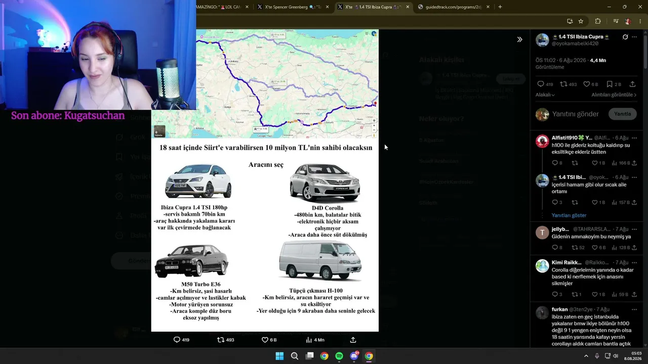The image size is (648, 364).
Task: Open Discord from the taskbar
Action: pos(354,356)
